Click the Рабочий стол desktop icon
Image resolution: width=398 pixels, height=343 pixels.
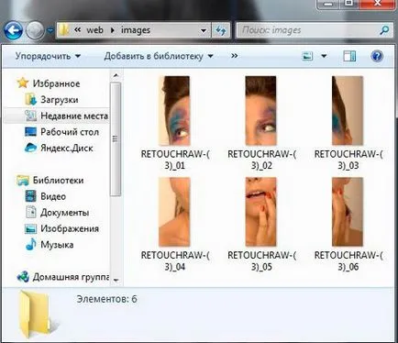30,132
